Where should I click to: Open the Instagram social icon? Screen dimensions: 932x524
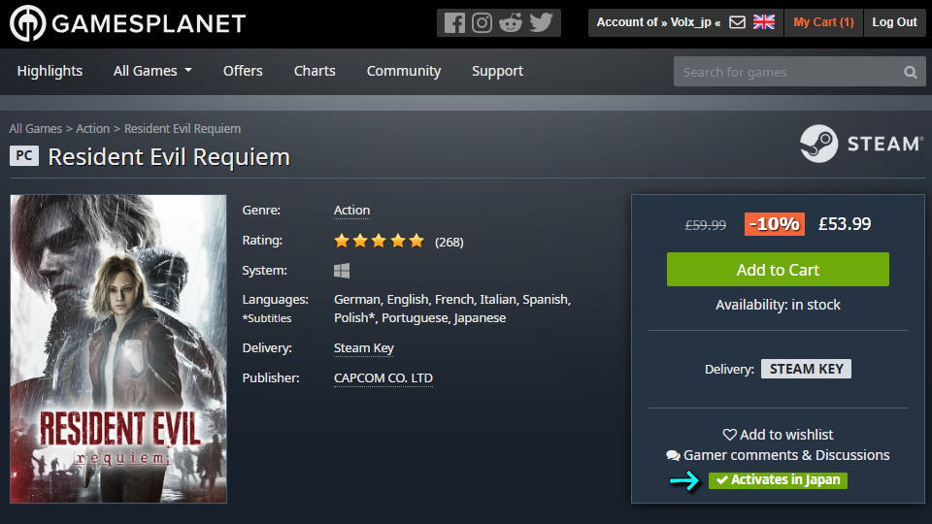[483, 22]
